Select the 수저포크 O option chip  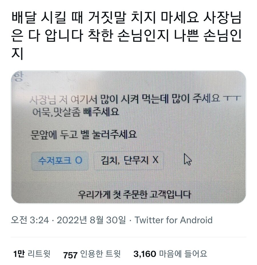click(x=60, y=161)
